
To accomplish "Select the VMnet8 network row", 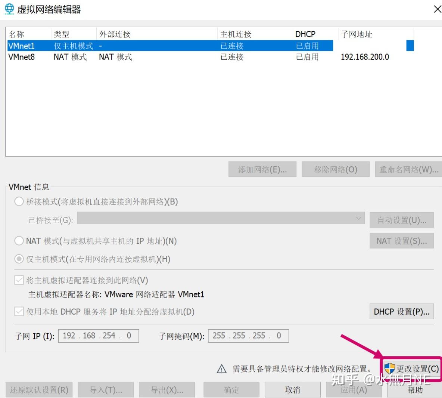I will 112,57.
